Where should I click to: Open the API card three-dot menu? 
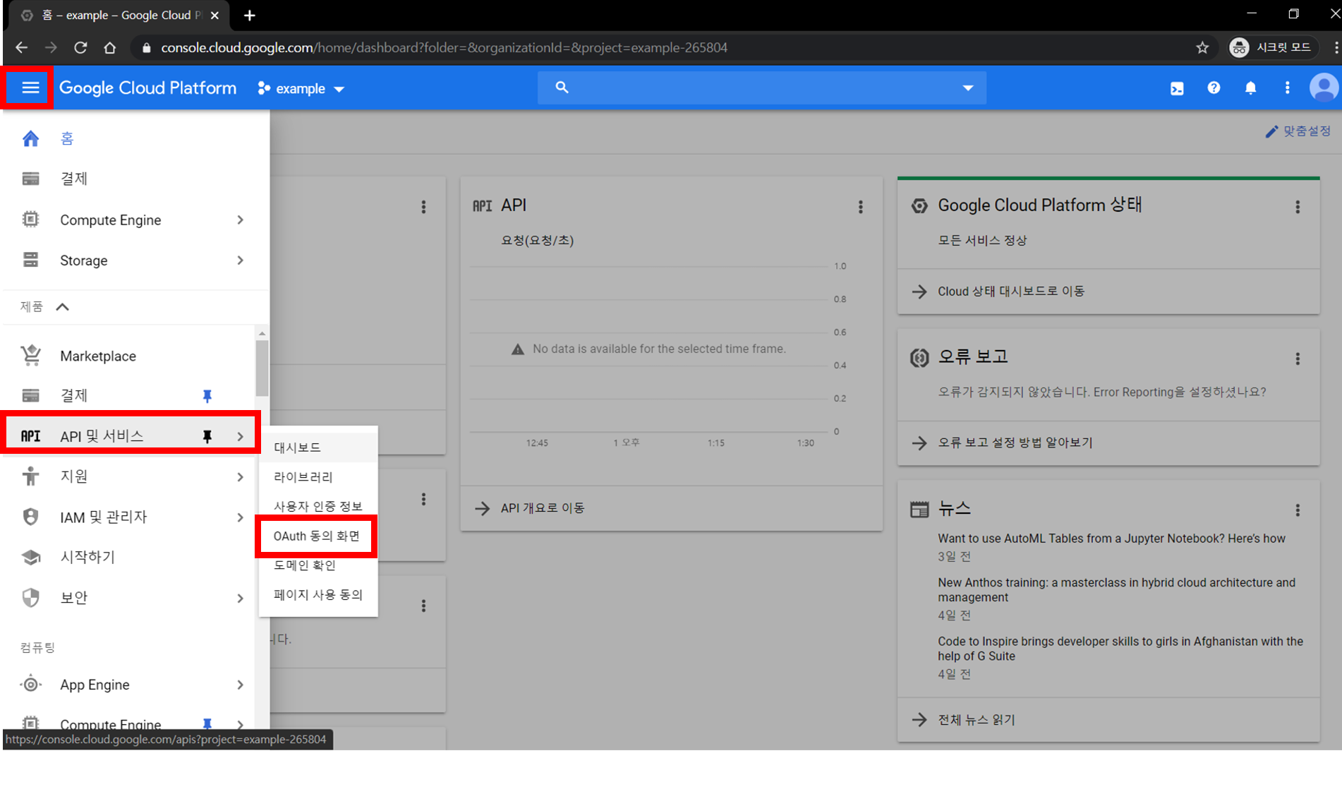click(x=860, y=207)
